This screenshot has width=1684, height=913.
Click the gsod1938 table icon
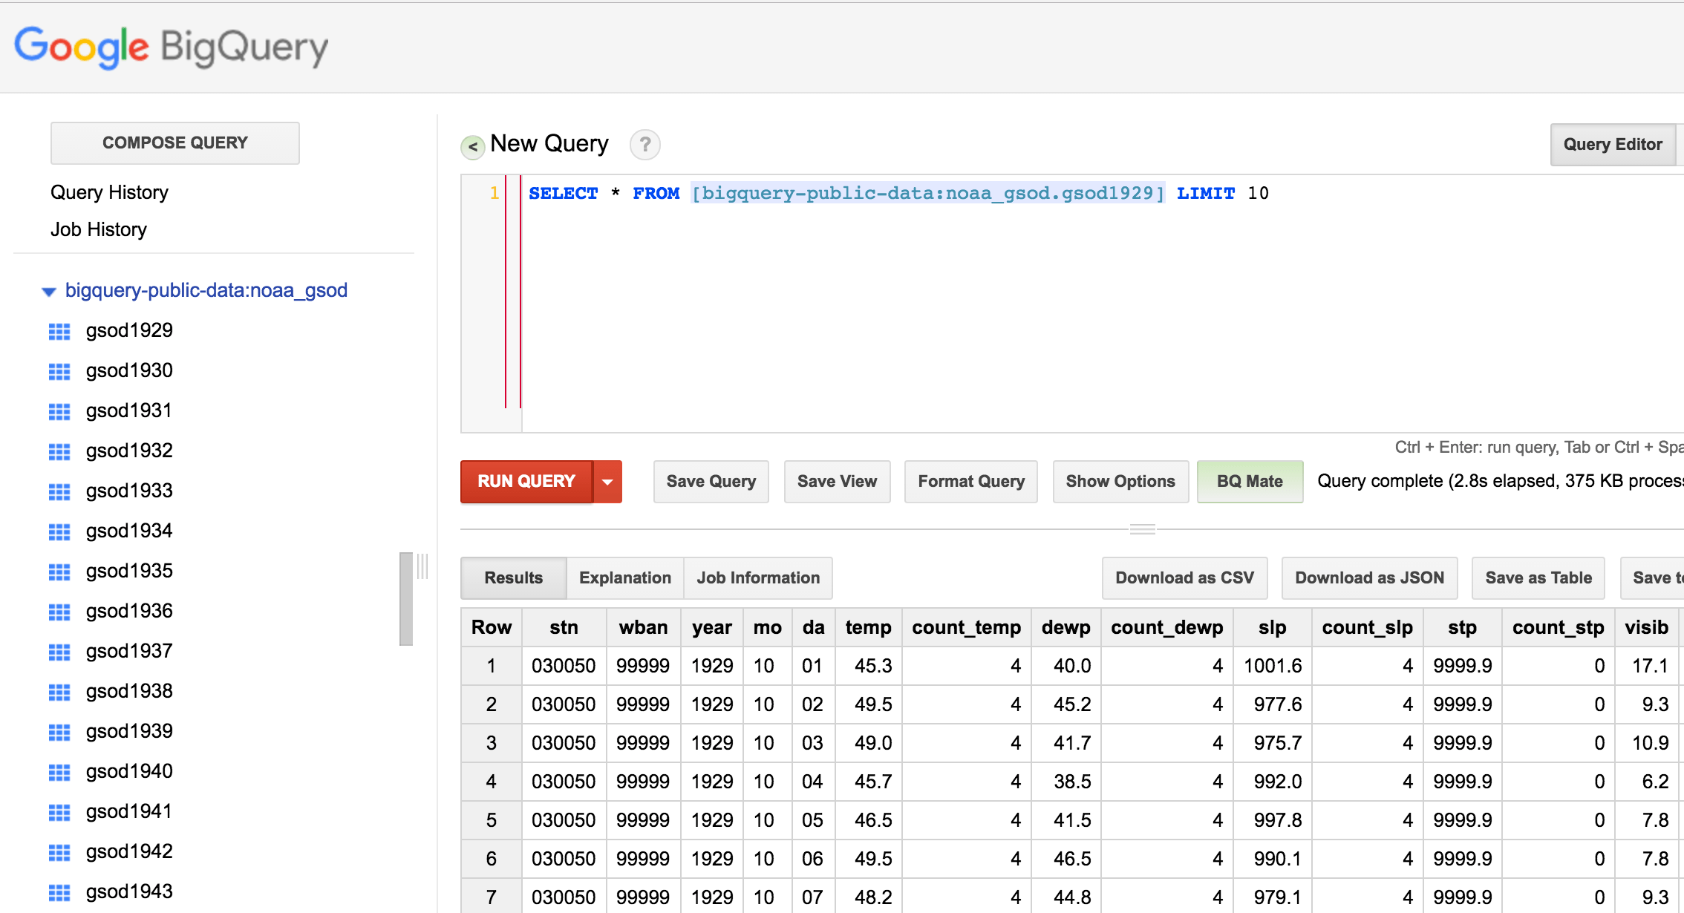click(59, 692)
